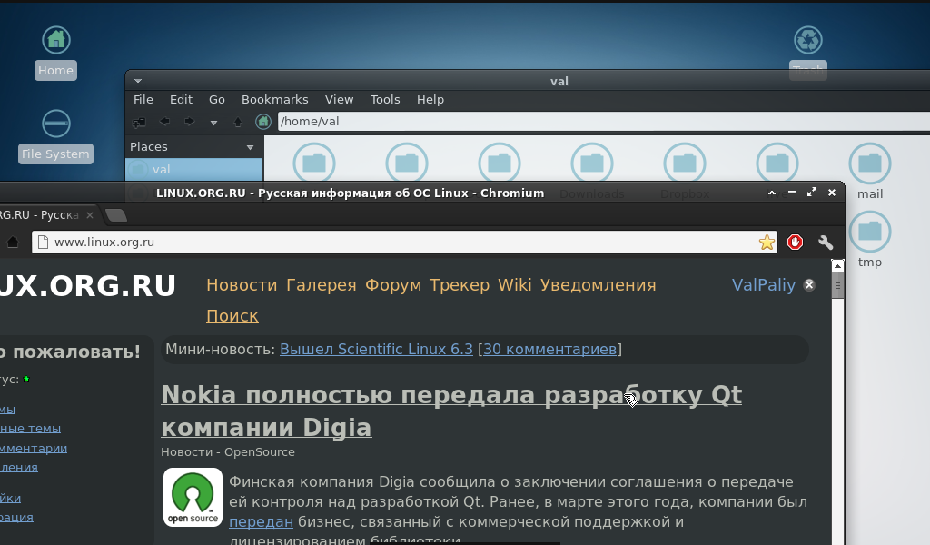Click the logout icon next to ValPaliy

point(809,285)
